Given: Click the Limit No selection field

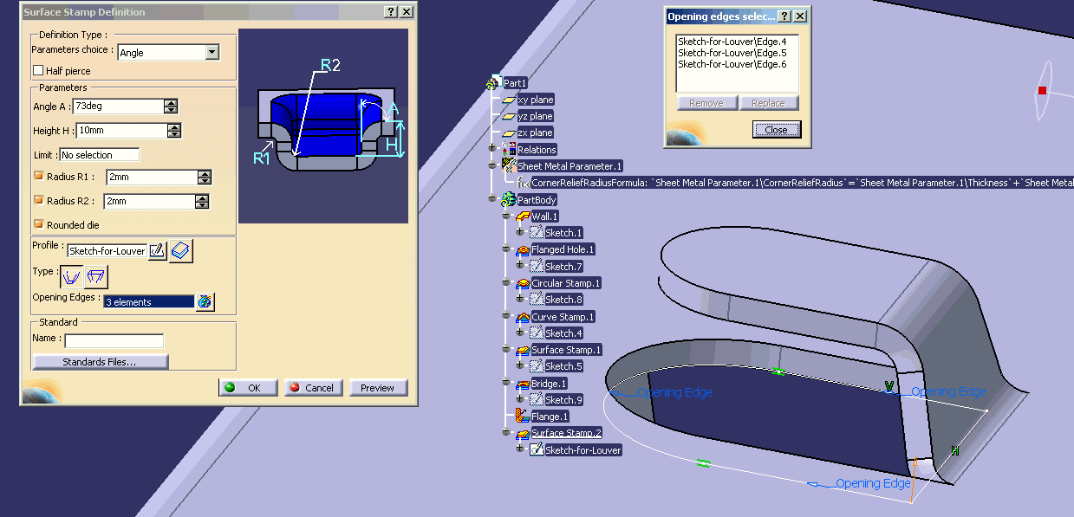Looking at the screenshot, I should (x=99, y=155).
